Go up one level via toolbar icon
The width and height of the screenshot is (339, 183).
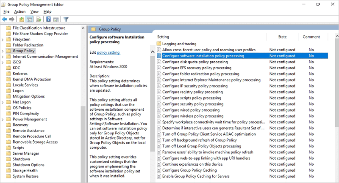(x=22, y=19)
